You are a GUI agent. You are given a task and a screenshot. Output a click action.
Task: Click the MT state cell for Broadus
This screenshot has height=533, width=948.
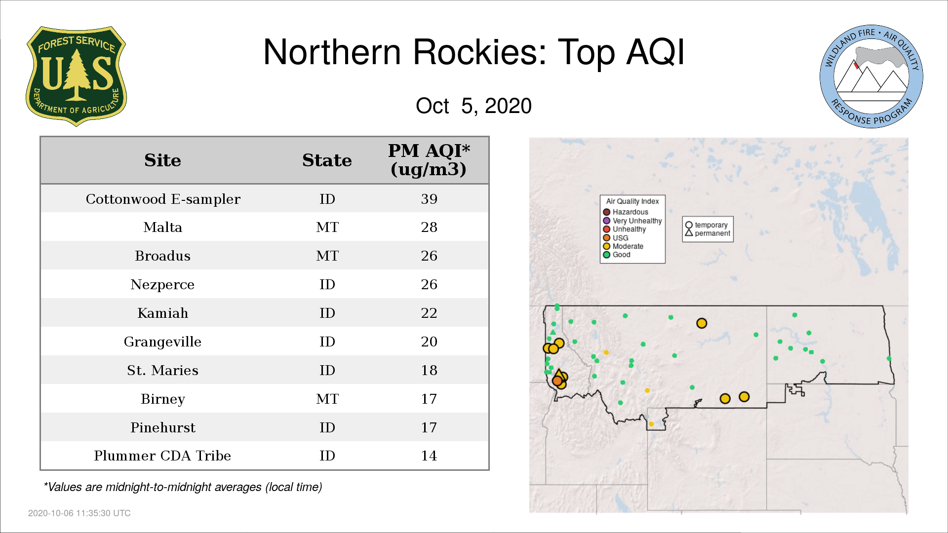click(x=327, y=256)
